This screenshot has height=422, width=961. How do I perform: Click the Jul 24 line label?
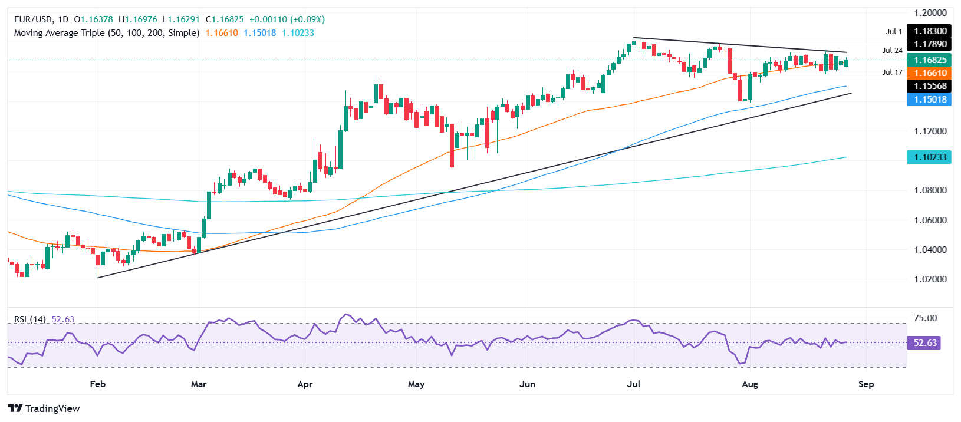tap(892, 51)
